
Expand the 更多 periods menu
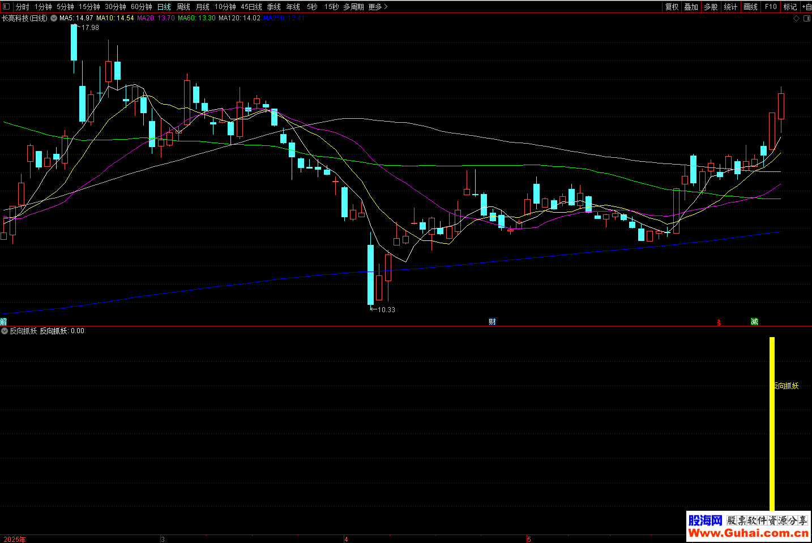(x=378, y=7)
